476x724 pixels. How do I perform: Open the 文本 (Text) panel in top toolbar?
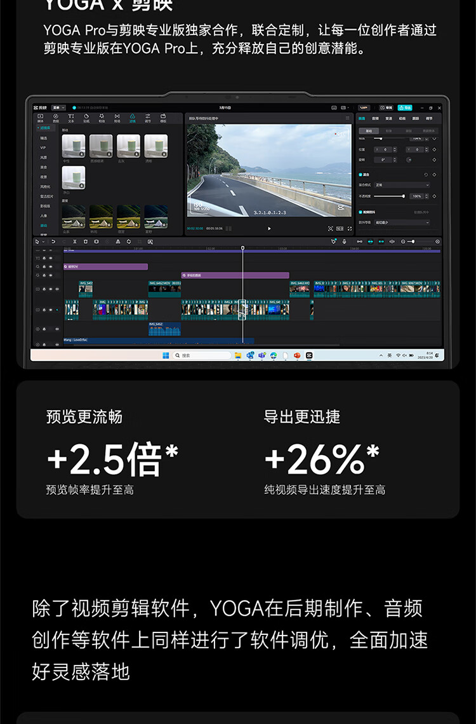pyautogui.click(x=70, y=118)
